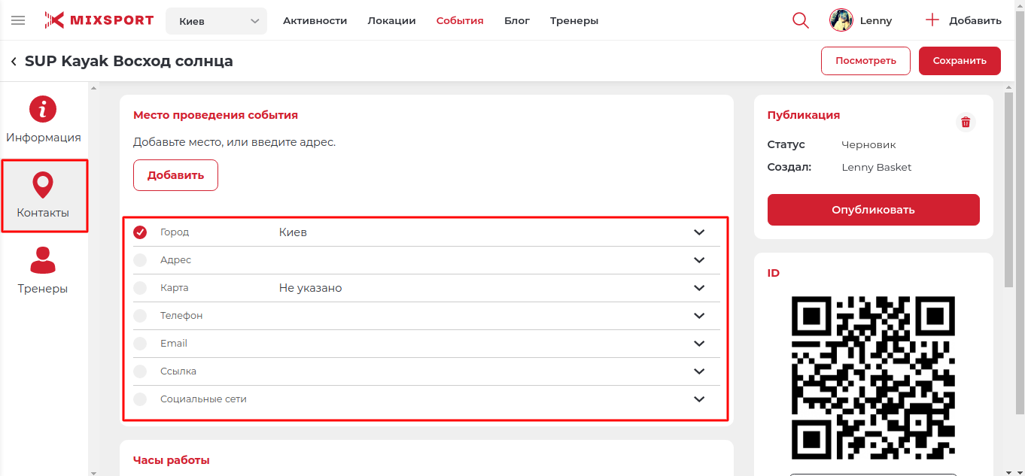The width and height of the screenshot is (1025, 476).
Task: Click the plus icon beside Добавить
Action: (932, 20)
